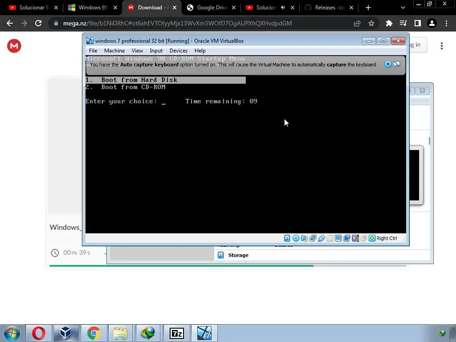Click don't show notification again icon
This screenshot has width=456, height=342.
[x=397, y=64]
